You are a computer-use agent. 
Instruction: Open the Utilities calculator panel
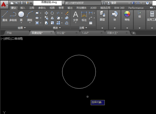click(152, 16)
